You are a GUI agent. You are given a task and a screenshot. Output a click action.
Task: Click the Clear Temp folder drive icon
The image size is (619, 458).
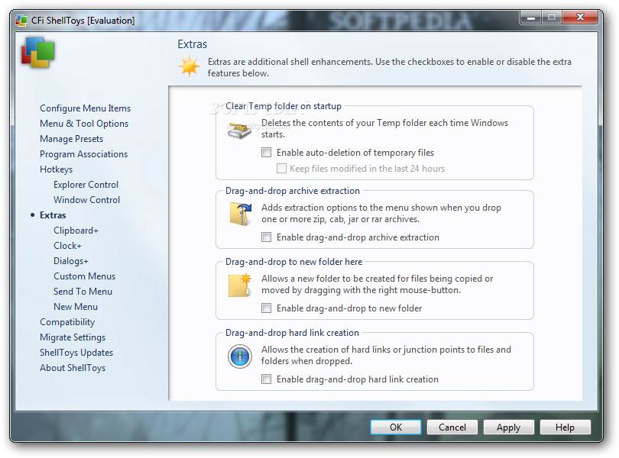239,131
